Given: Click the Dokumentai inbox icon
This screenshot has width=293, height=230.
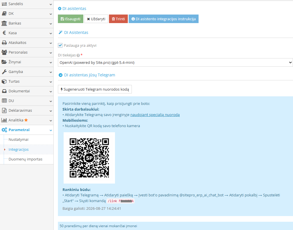Looking at the screenshot, I should tap(4, 91).
